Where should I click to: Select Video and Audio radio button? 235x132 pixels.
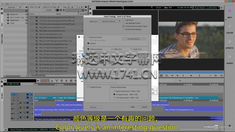coord(88,49)
